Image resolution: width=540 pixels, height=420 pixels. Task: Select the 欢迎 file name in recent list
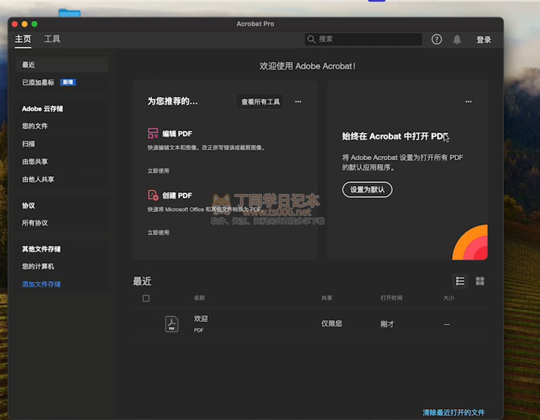[201, 319]
